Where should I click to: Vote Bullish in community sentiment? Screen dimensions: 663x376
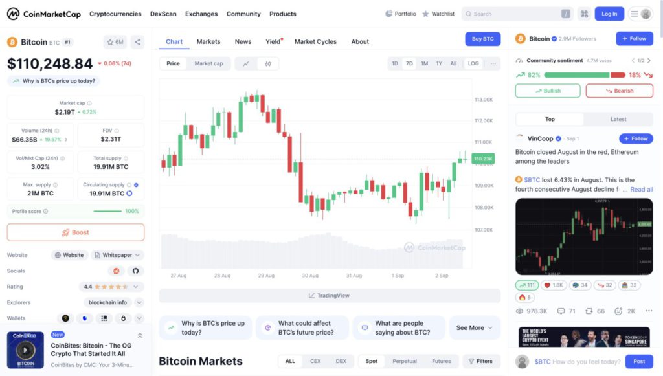547,91
